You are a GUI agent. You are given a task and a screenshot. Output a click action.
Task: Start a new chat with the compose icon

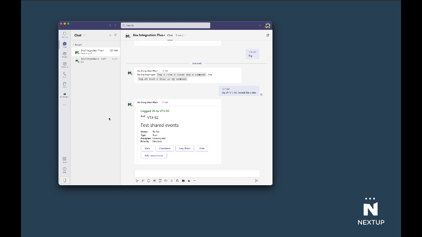click(x=116, y=35)
